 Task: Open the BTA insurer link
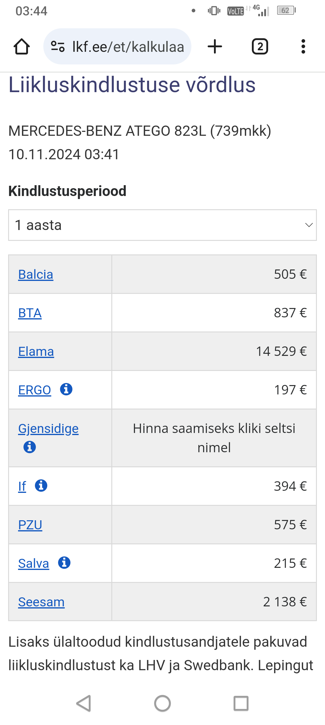(30, 313)
